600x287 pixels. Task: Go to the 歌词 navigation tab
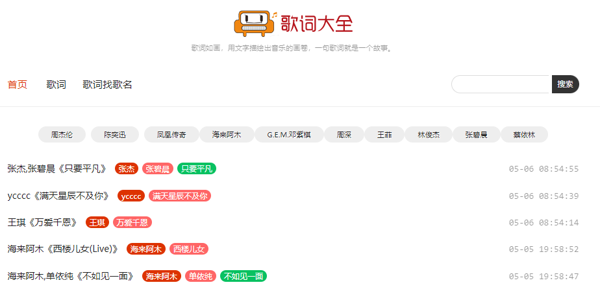(56, 85)
